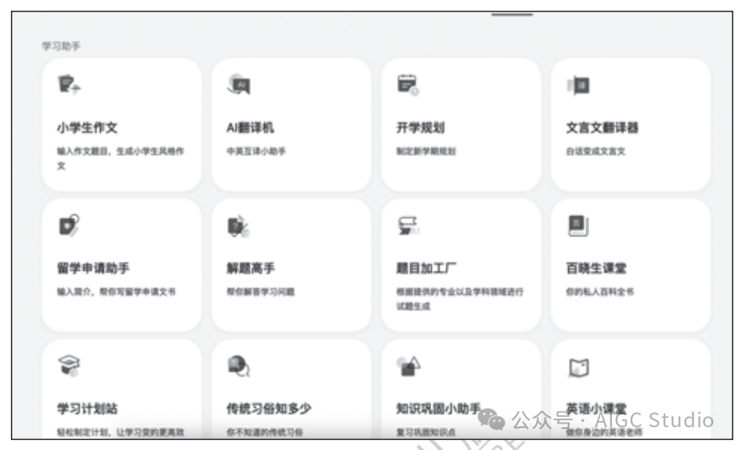Select the 留学申请助手 title
The width and height of the screenshot is (738, 450).
[x=93, y=268]
